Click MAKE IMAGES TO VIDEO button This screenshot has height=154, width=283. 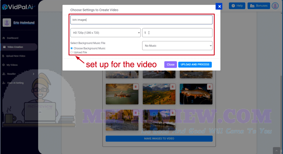pos(159,138)
